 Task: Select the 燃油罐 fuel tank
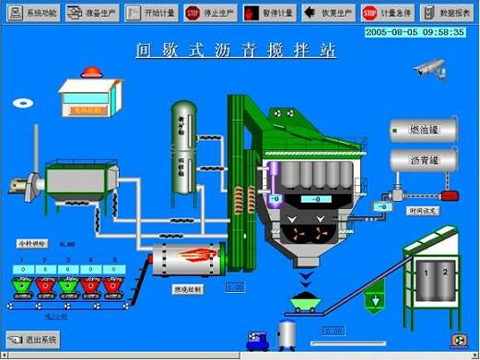pyautogui.click(x=424, y=130)
